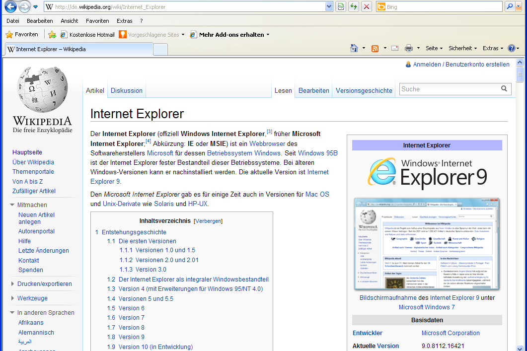Click the Read Mail envelope icon
Screen dimensions: 527x351
click(395, 48)
